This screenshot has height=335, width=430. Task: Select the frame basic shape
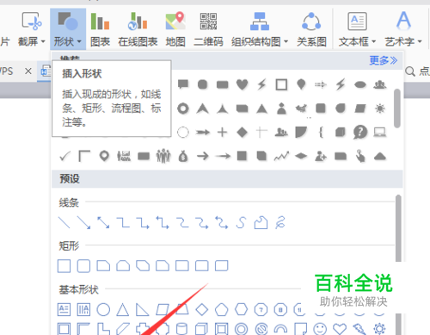tap(64, 329)
